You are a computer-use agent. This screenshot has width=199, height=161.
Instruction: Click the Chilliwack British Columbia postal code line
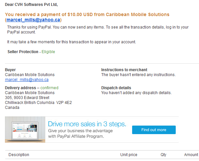click(38, 103)
